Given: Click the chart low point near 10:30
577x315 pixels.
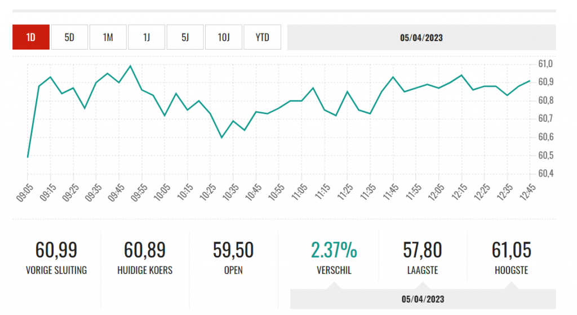Looking at the screenshot, I should tap(221, 137).
